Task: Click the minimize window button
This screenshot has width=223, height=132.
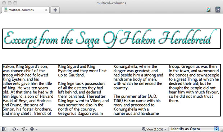Action: coord(10,3)
